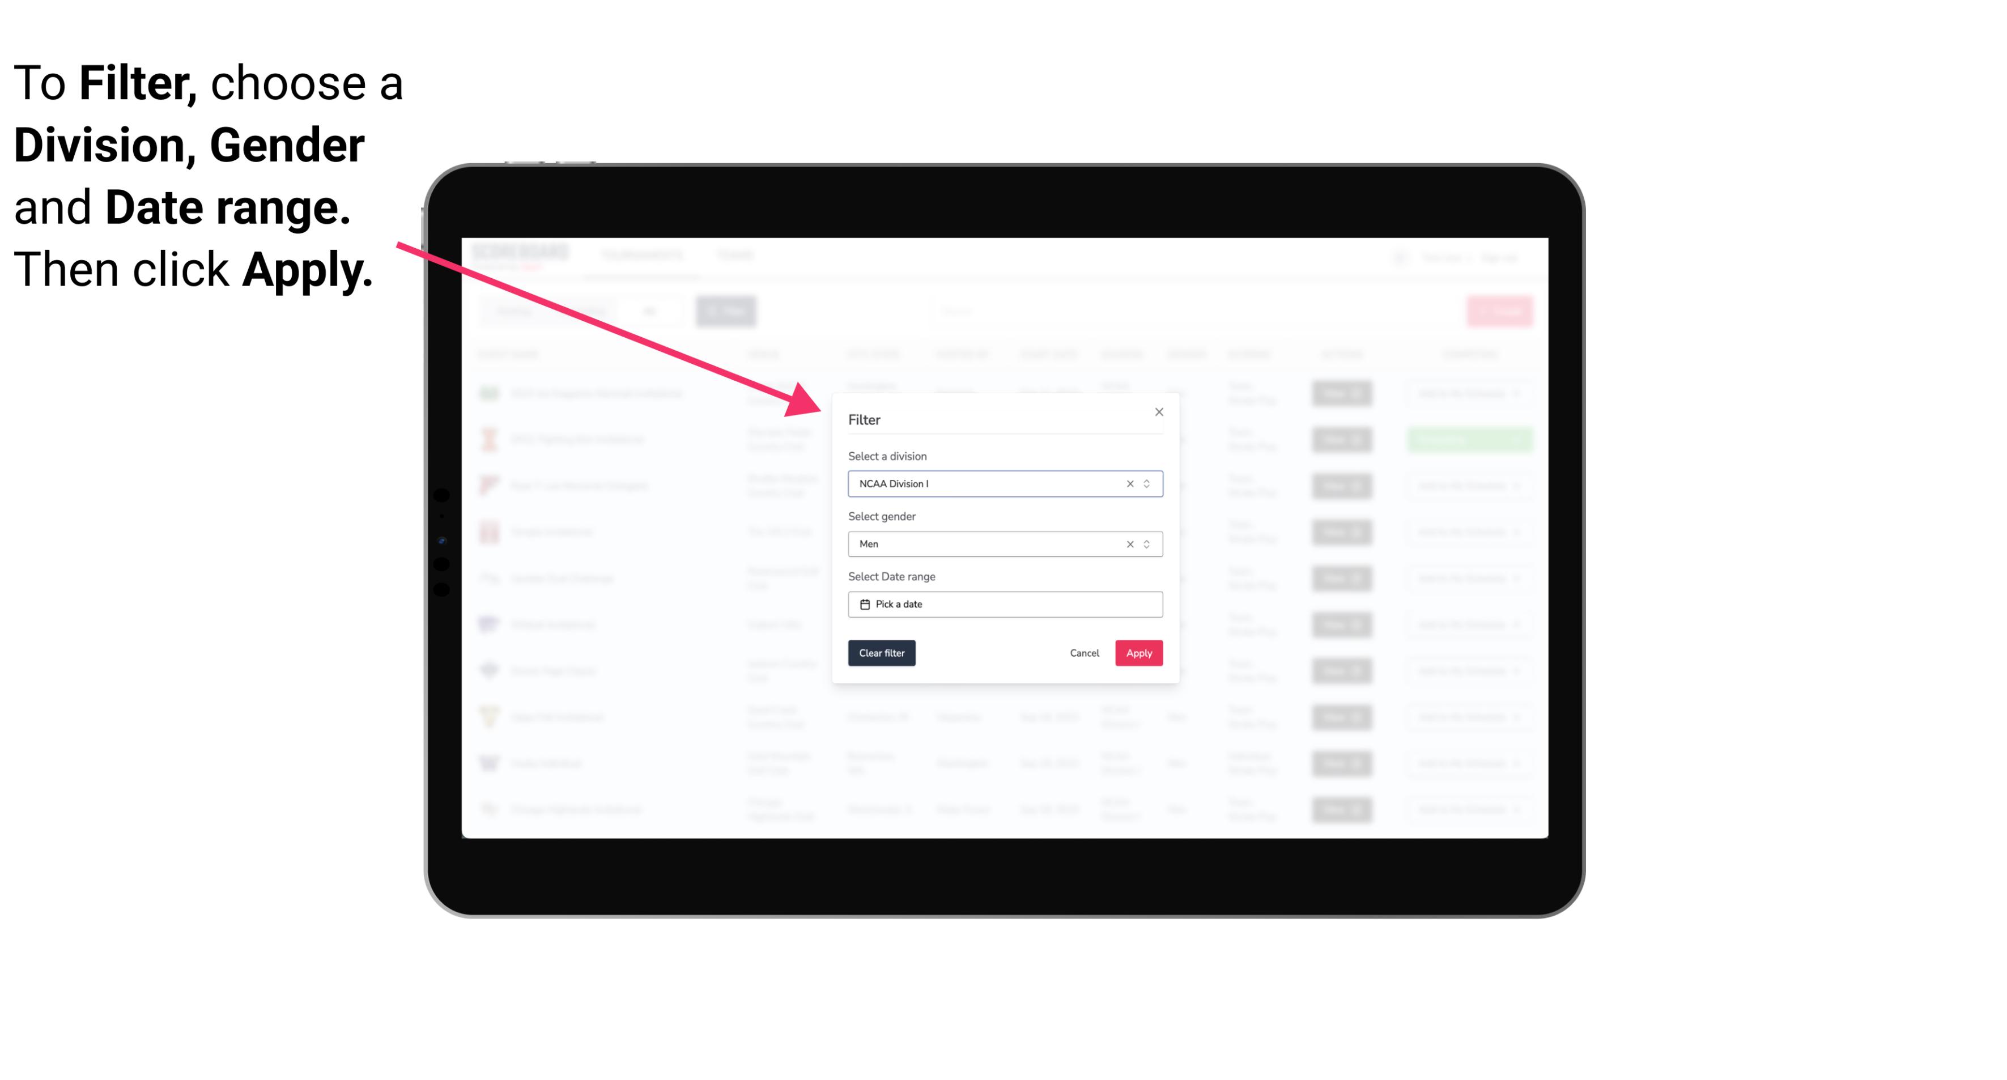Clear the NCAA Division I selection
Image resolution: width=2007 pixels, height=1080 pixels.
click(1128, 483)
